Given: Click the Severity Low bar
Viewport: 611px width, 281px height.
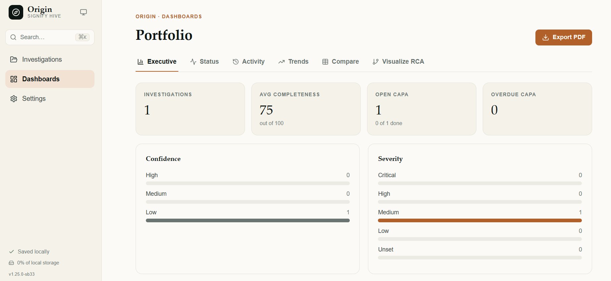Looking at the screenshot, I should (x=480, y=239).
